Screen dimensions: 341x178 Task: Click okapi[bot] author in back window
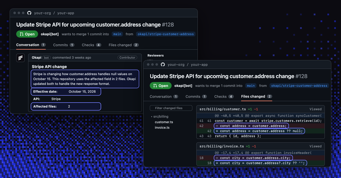(50, 34)
